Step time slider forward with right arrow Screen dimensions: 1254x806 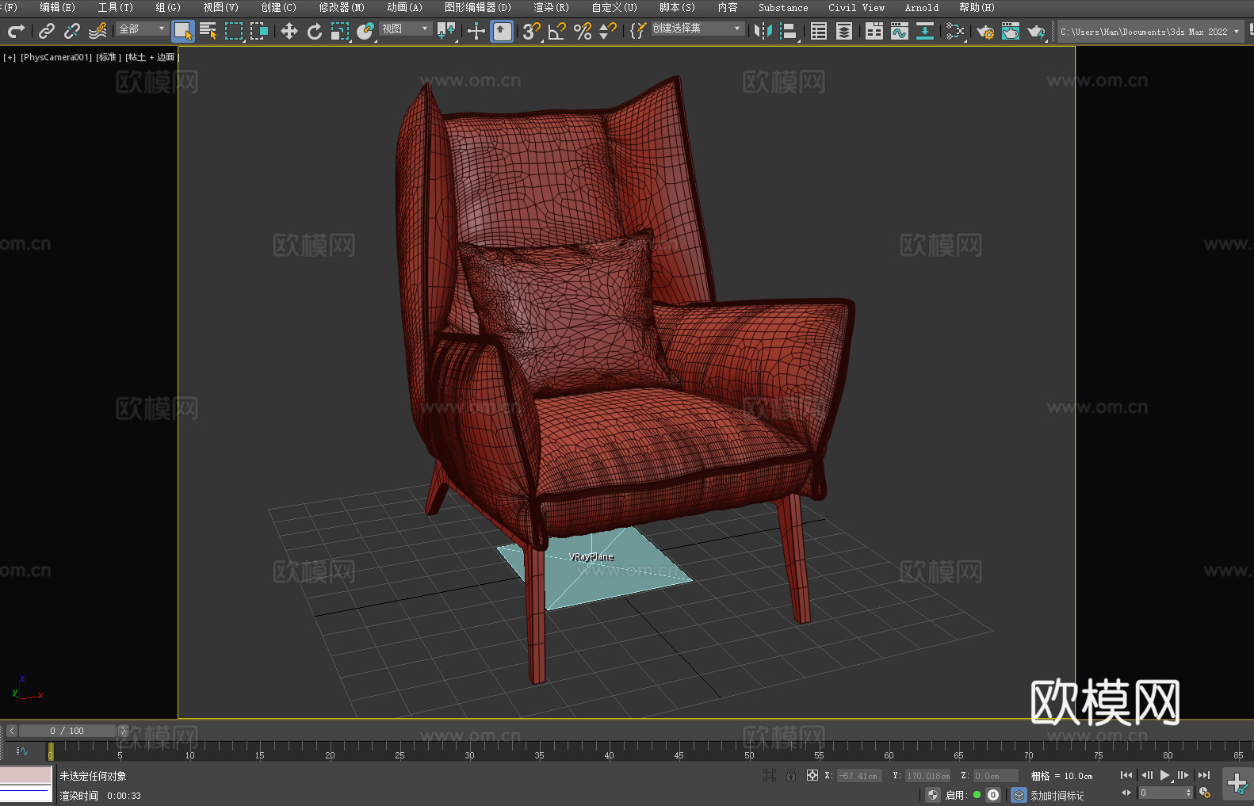(123, 731)
